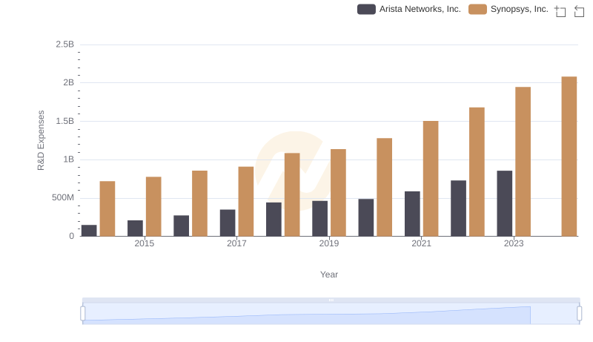Select the Arista bar for 2022
The height and width of the screenshot is (342, 593).
458,208
